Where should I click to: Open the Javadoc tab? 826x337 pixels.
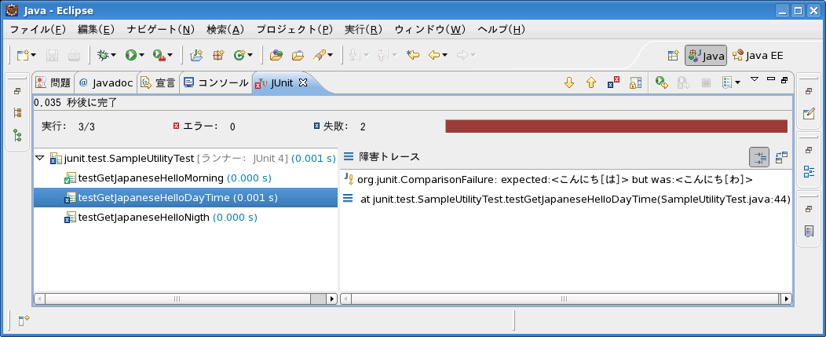click(105, 82)
